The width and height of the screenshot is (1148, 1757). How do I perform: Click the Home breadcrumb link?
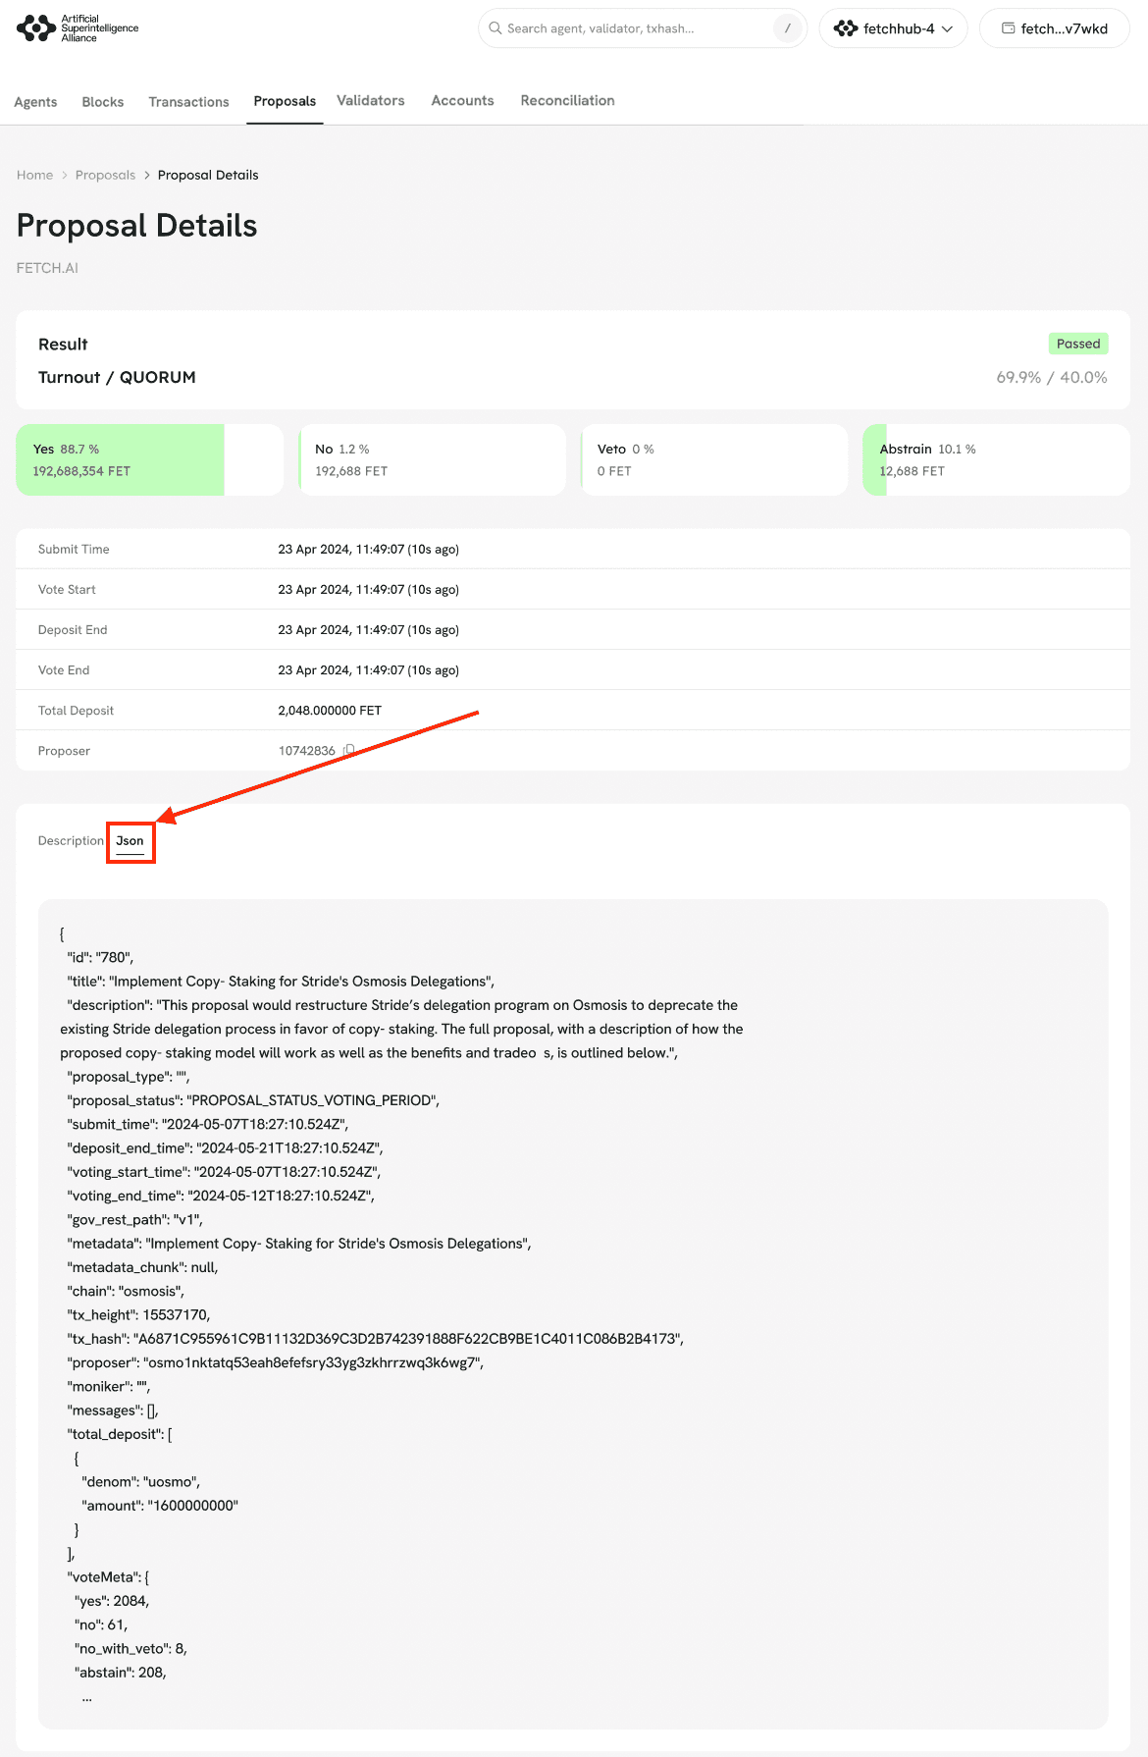point(34,175)
